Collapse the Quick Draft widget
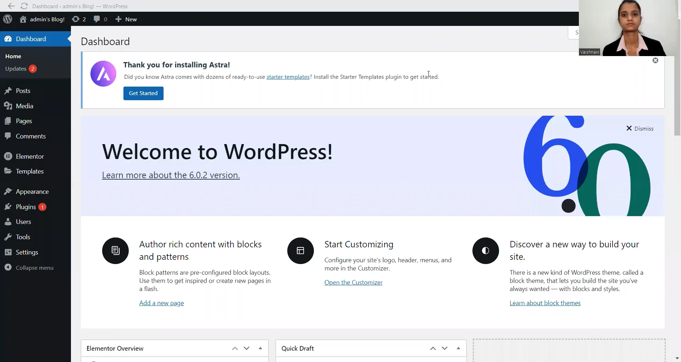Viewport: 681px width, 362px height. tap(458, 349)
